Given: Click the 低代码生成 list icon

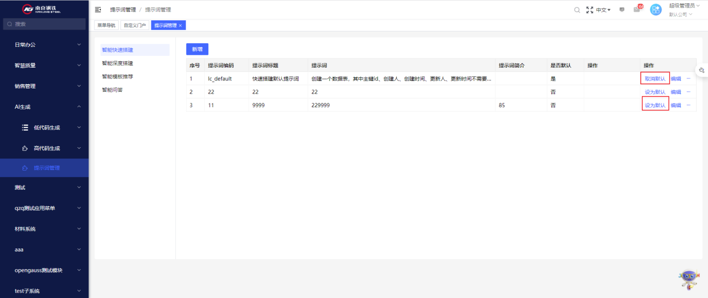Looking at the screenshot, I should (25, 127).
